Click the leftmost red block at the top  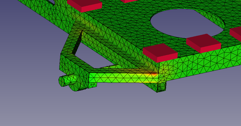[x=83, y=4]
